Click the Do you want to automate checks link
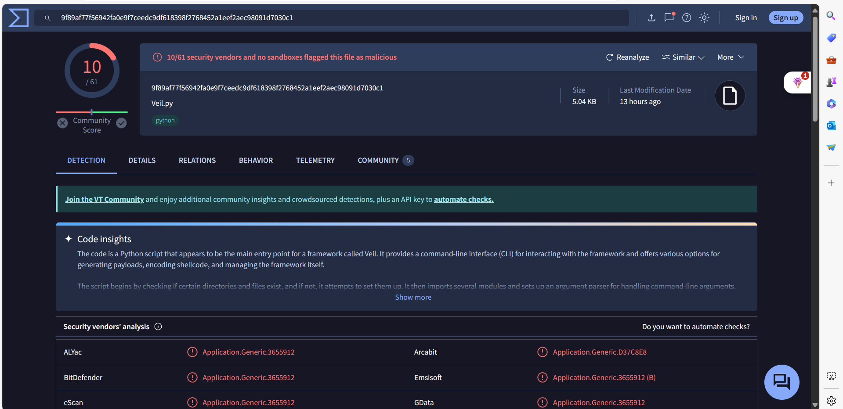The height and width of the screenshot is (409, 843). [696, 326]
